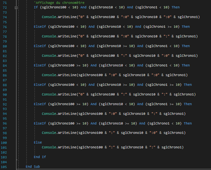Click the Then keyword on line 84
The image size is (211, 170).
(186, 65)
